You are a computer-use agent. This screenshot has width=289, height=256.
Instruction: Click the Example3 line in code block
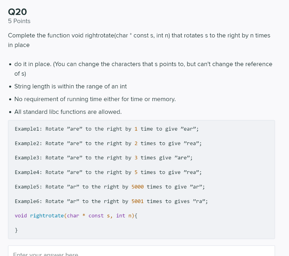104,158
